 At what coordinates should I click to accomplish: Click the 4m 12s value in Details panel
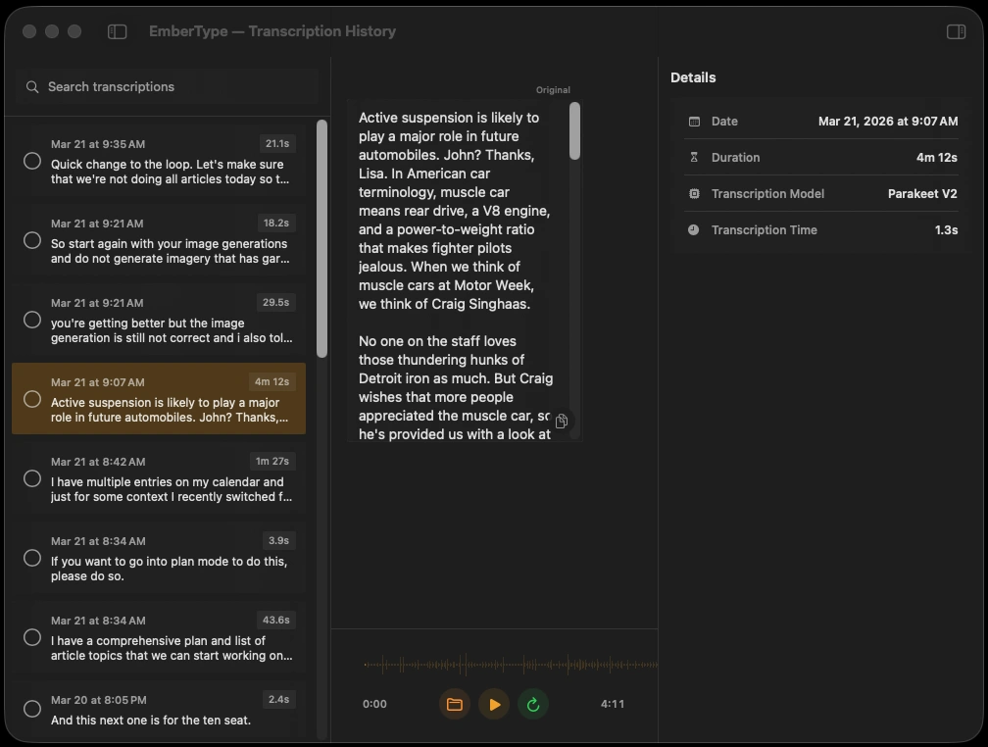click(936, 158)
